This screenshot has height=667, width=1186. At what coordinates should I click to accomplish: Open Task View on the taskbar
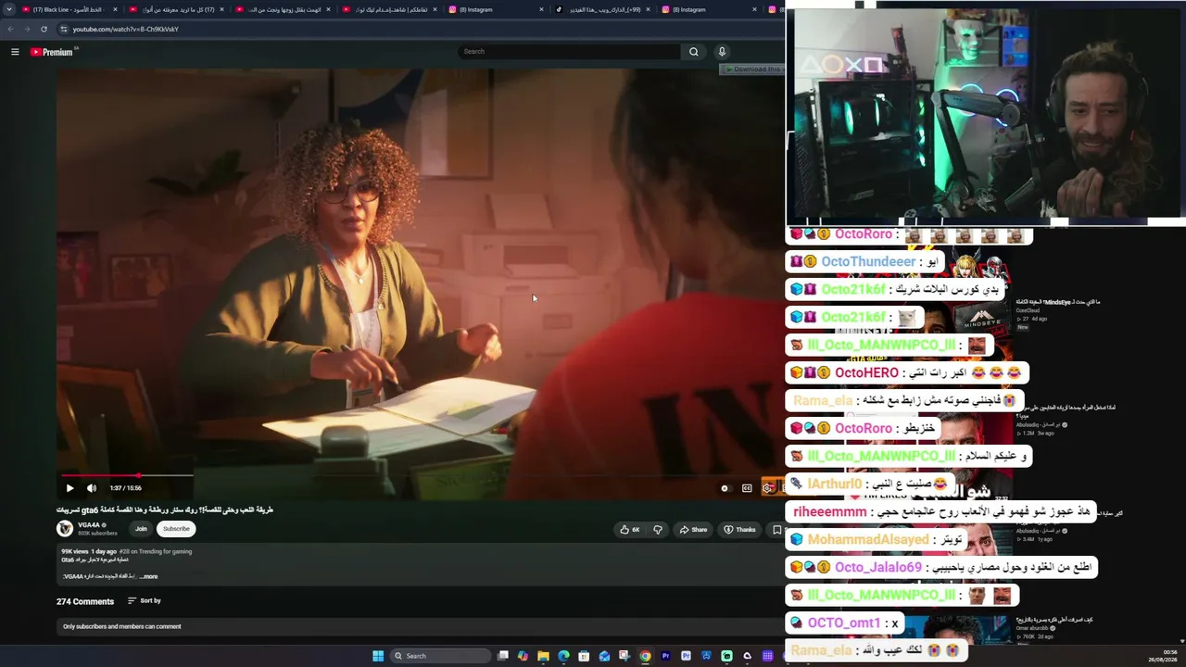[x=503, y=656]
